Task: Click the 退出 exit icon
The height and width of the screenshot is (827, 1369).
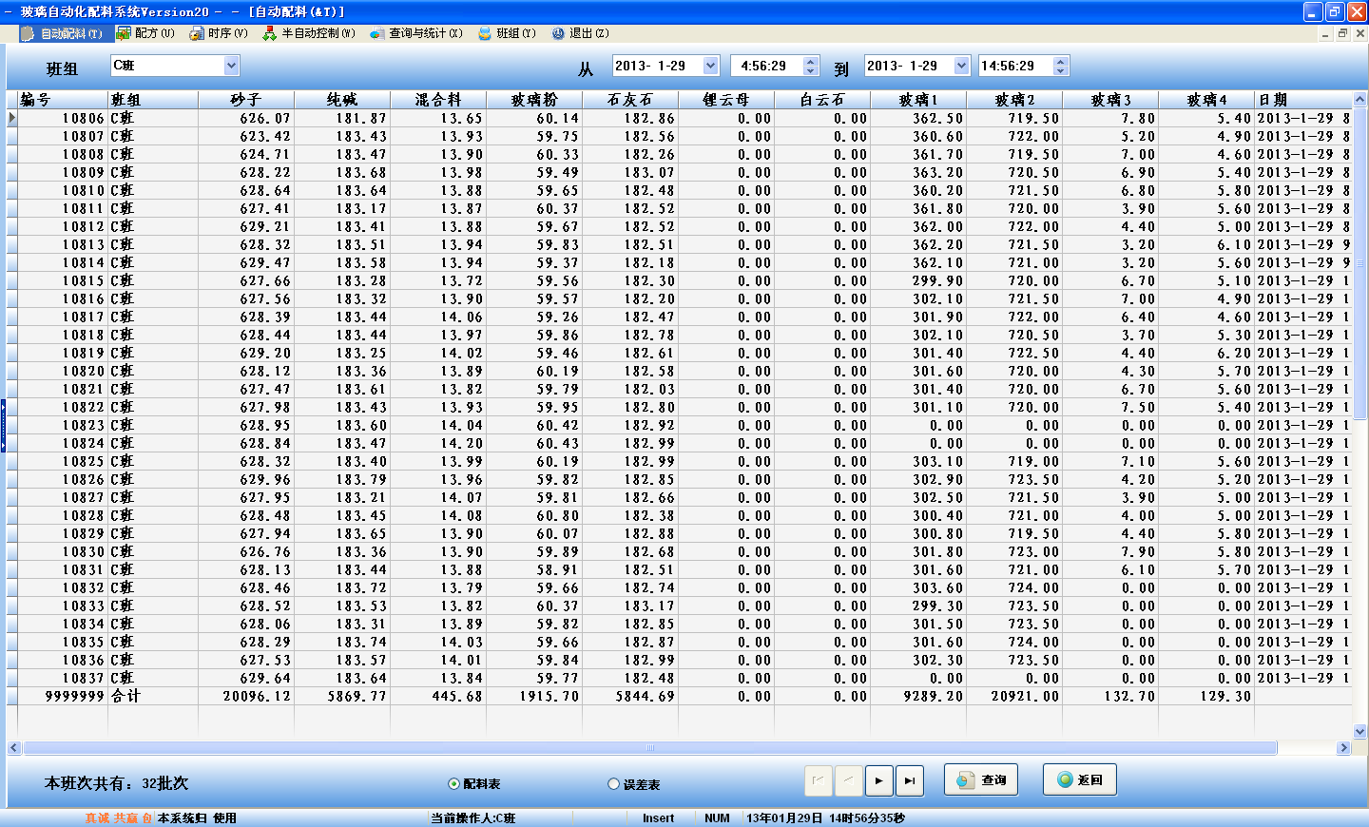Action: point(558,33)
